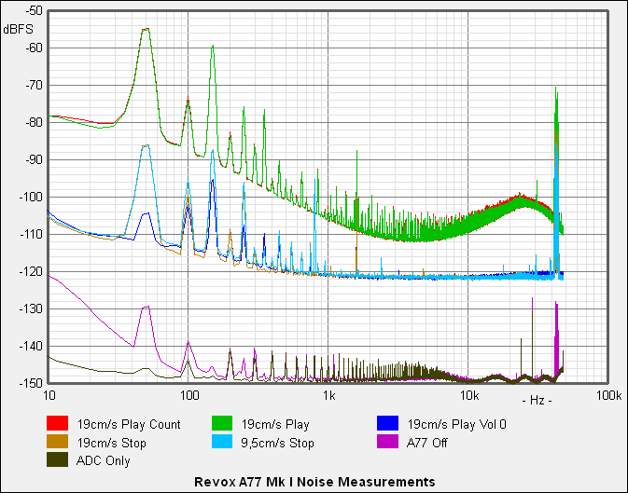Click the '10' x-axis frequency label
Viewport: 628px width, 493px height.
tap(49, 395)
